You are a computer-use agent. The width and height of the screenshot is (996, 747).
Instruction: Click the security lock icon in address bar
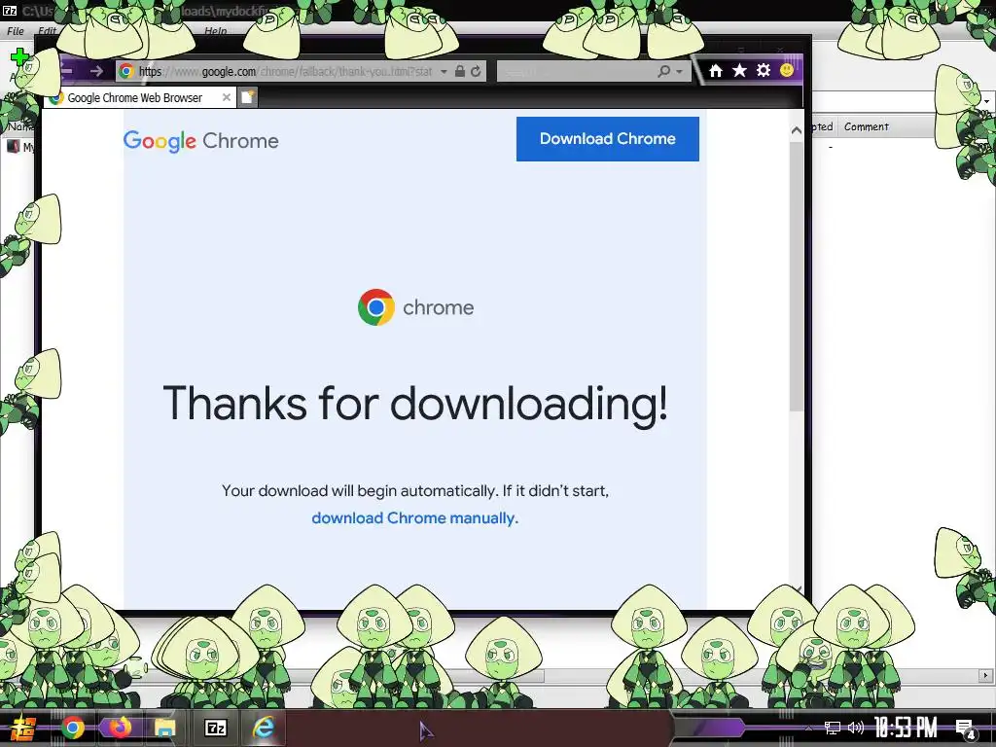(460, 71)
